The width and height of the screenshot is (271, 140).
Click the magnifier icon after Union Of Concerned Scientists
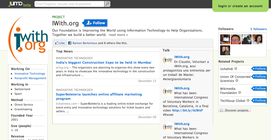[x=237, y=81]
